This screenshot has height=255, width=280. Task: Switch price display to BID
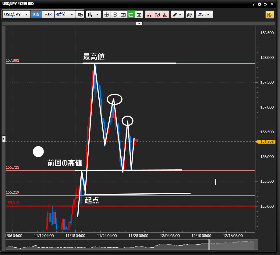coord(36,15)
